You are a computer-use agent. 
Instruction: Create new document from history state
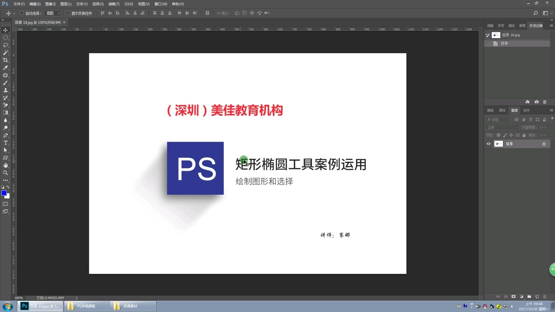528,102
